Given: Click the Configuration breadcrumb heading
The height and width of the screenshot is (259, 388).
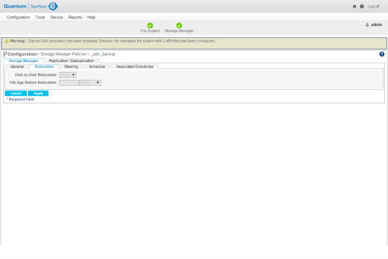Looking at the screenshot, I should [x=22, y=54].
